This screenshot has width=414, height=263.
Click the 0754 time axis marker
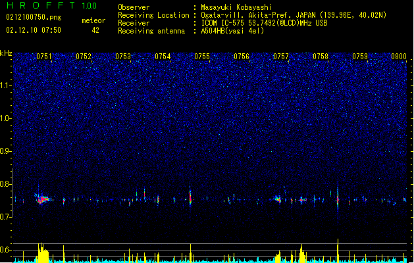click(163, 57)
